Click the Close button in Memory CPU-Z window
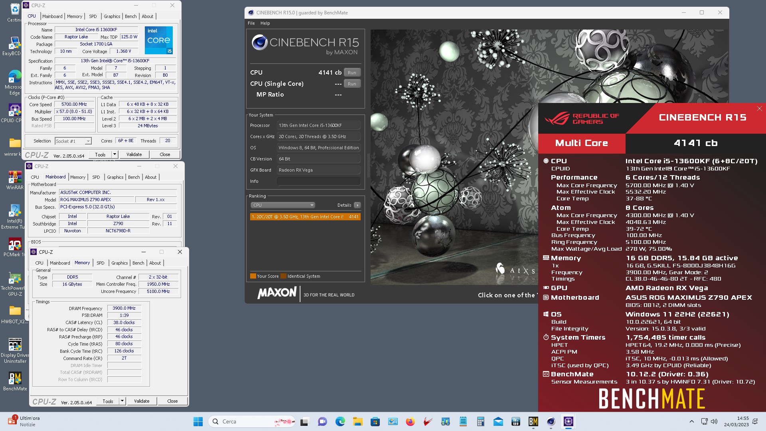This screenshot has width=766, height=431. 172,401
